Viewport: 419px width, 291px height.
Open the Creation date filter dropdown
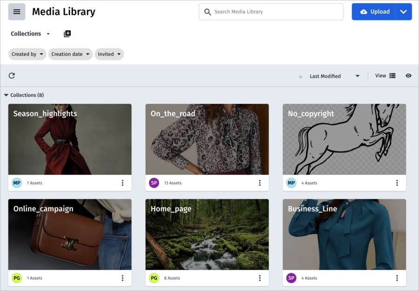[x=70, y=54]
